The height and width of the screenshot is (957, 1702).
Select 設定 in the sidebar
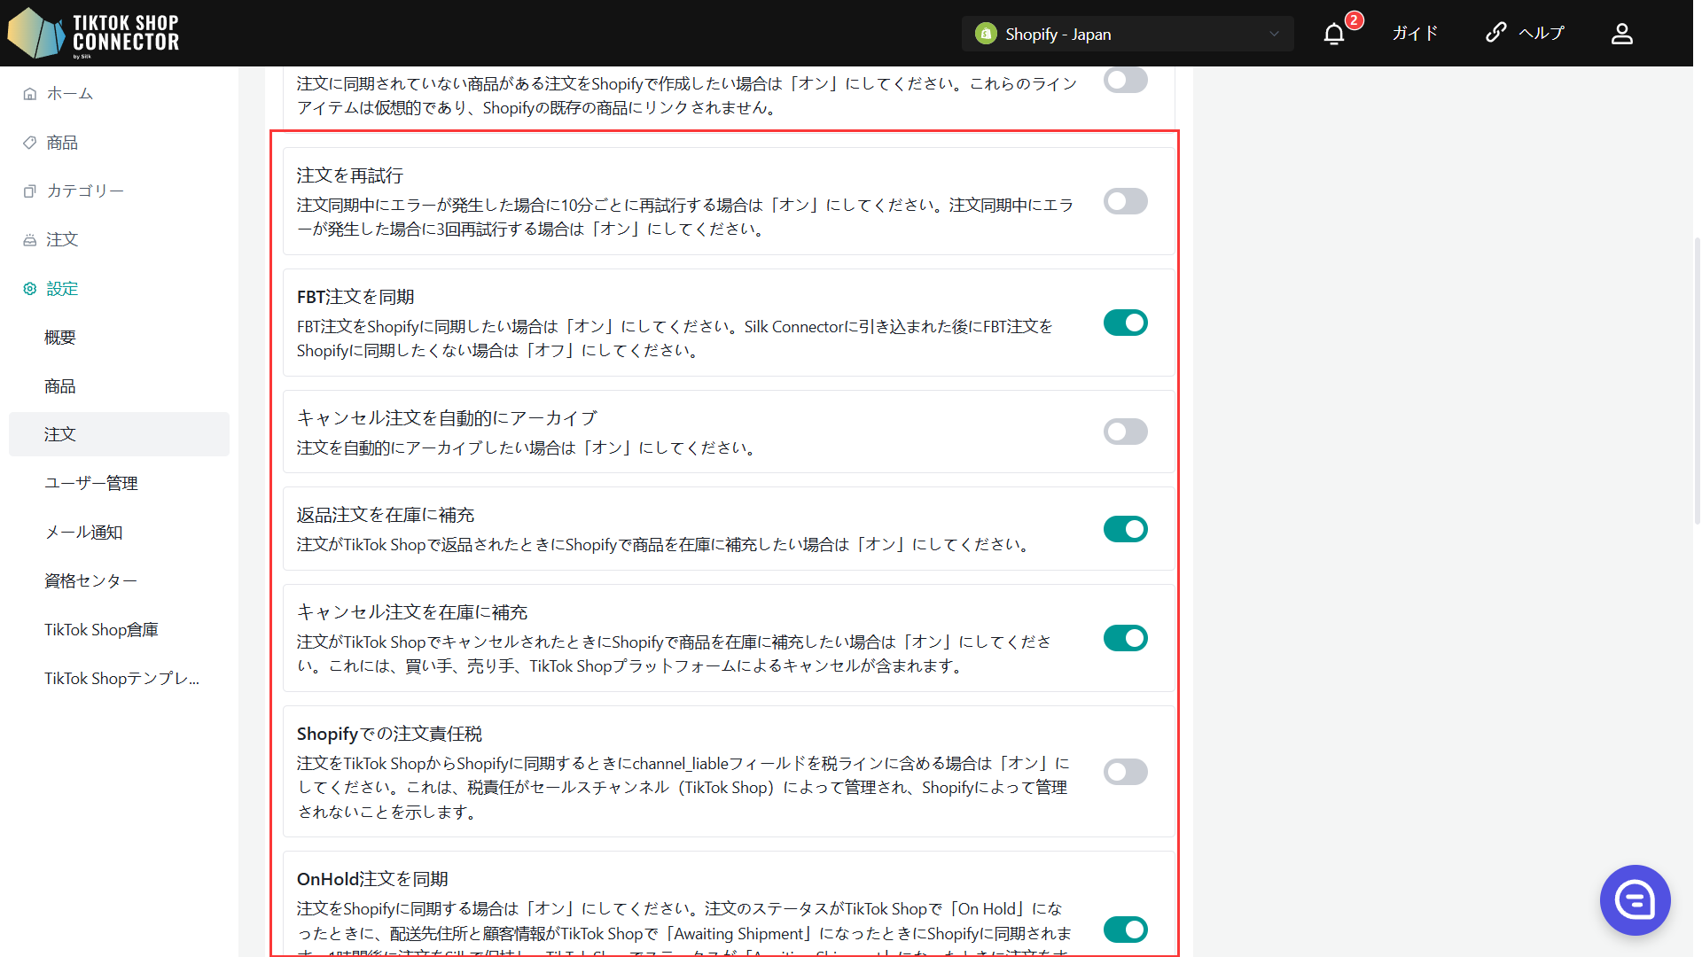point(62,288)
